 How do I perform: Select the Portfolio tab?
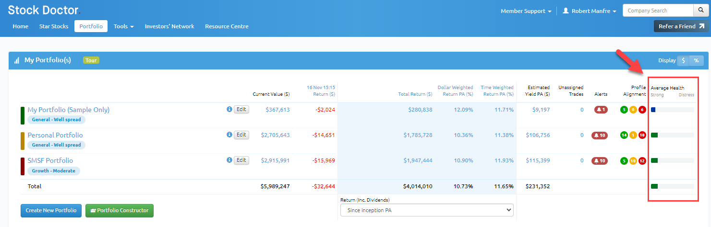point(91,26)
